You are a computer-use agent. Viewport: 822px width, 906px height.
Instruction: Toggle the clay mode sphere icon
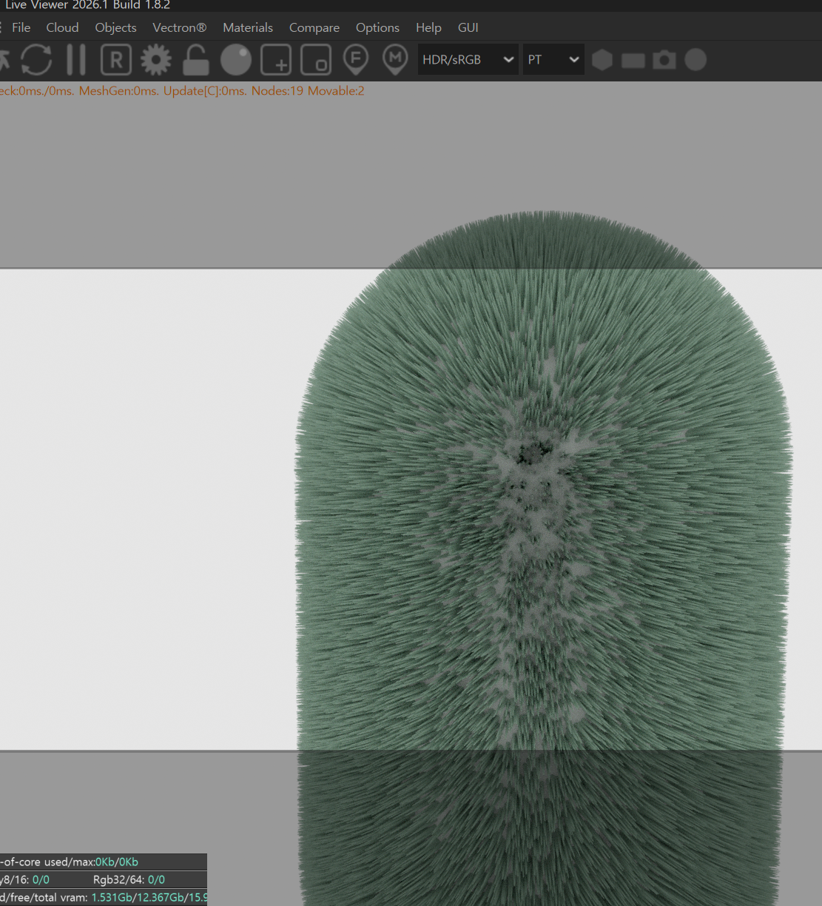click(x=236, y=60)
